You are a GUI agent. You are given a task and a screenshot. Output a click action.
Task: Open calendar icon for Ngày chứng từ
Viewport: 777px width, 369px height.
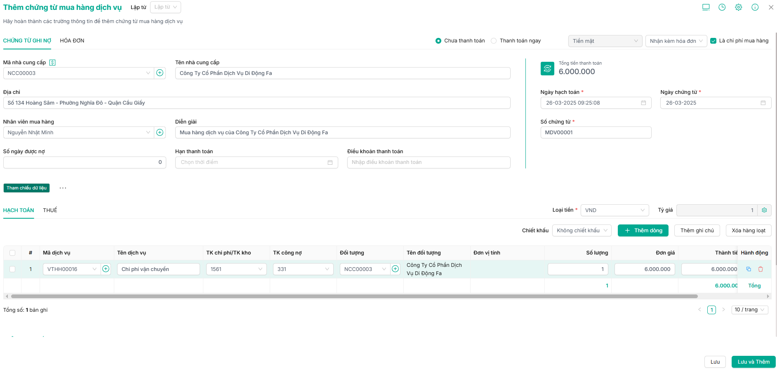point(763,103)
